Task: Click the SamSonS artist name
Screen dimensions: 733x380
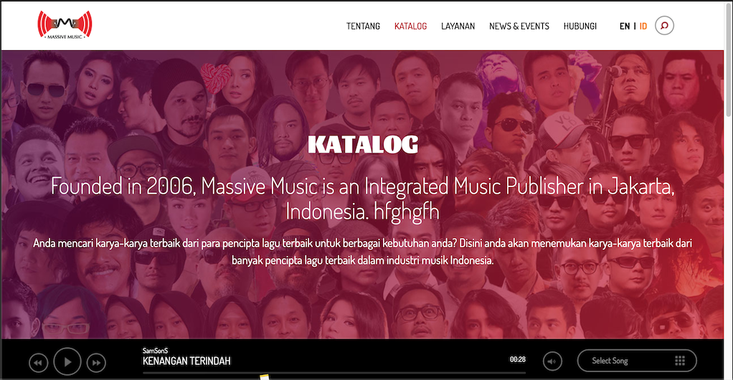Action: pos(155,351)
